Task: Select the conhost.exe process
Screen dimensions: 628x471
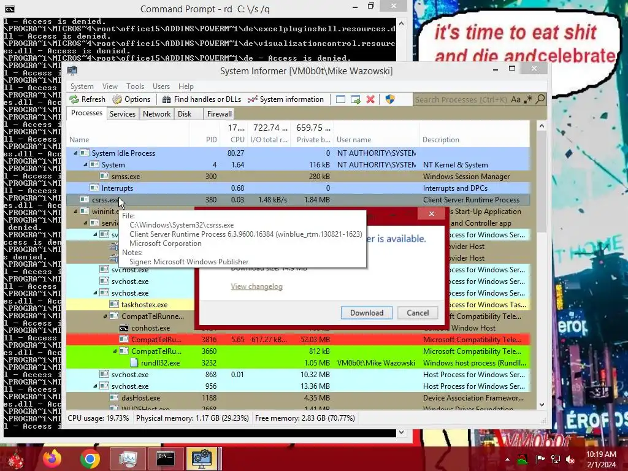Action: click(151, 328)
